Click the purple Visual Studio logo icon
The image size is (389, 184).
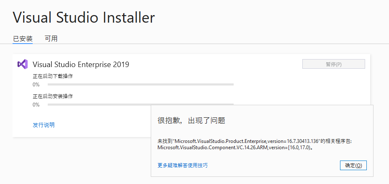(23, 65)
